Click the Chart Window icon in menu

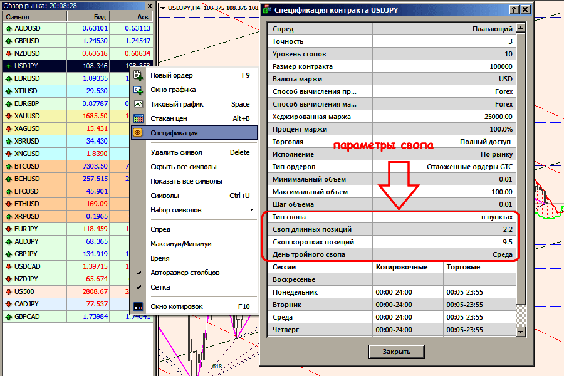tap(138, 90)
